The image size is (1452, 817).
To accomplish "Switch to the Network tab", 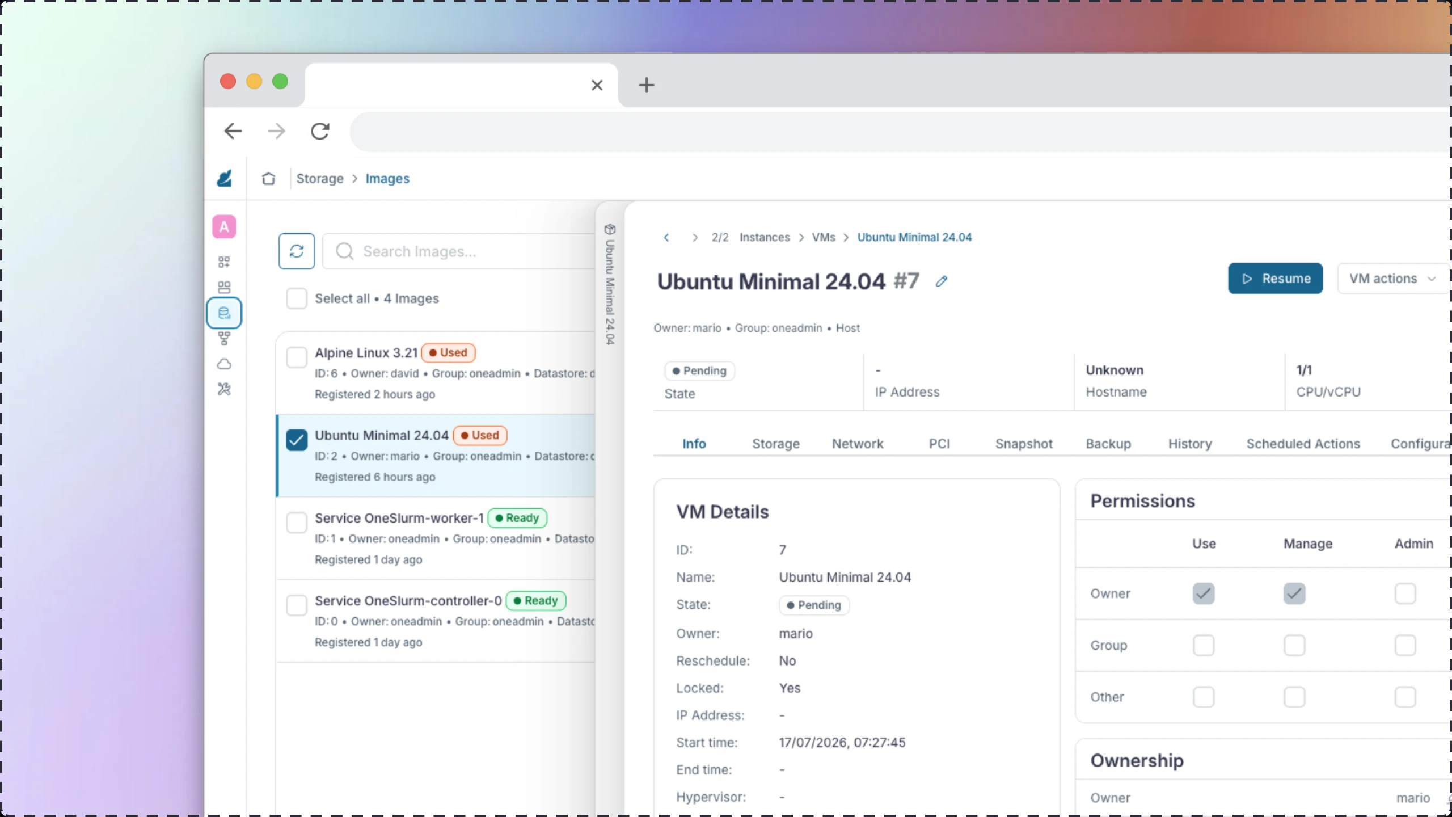I will tap(858, 444).
